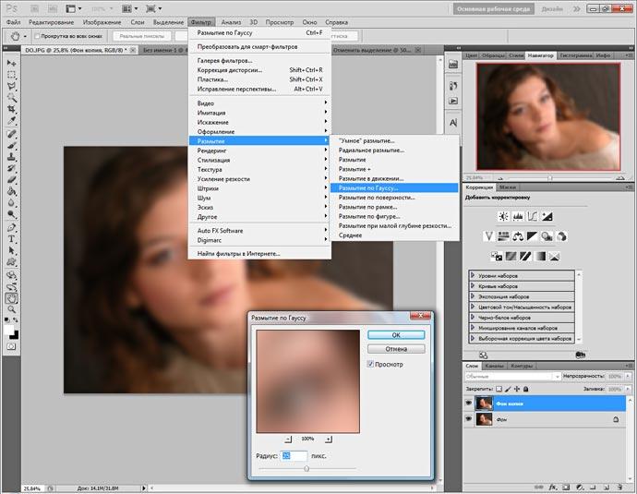637x494 pixels.
Task: Open the Редактирование menu
Action: tap(51, 22)
